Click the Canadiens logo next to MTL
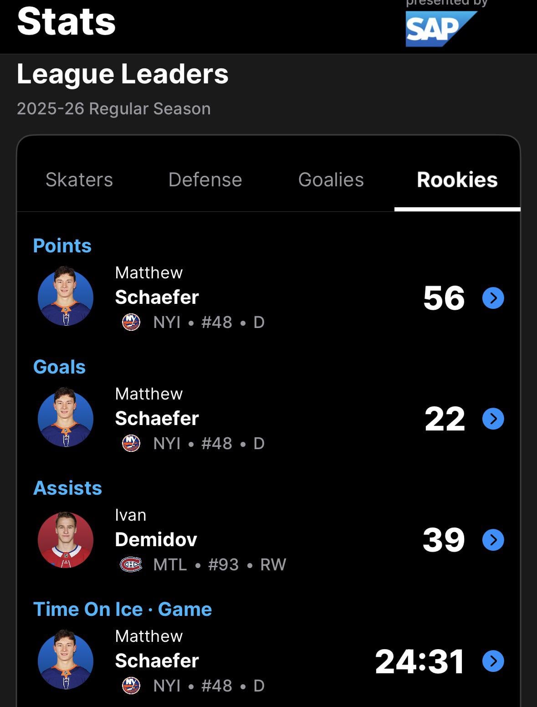Screen dimensions: 537x707 (x=131, y=564)
